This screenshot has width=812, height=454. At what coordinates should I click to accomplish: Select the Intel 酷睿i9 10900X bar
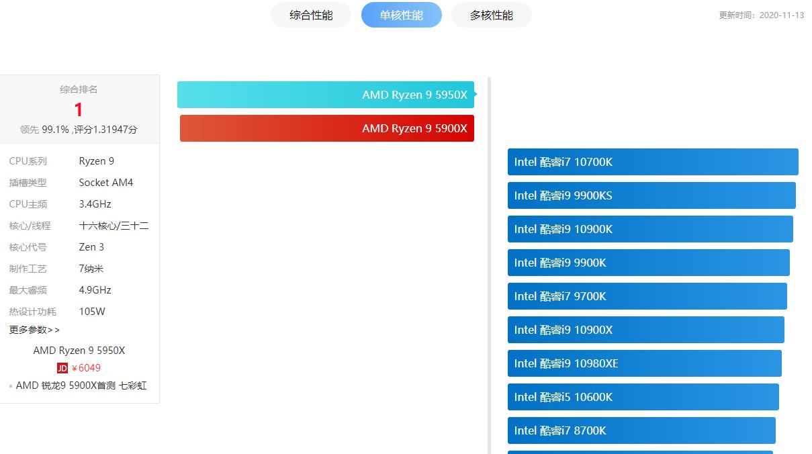[644, 330]
